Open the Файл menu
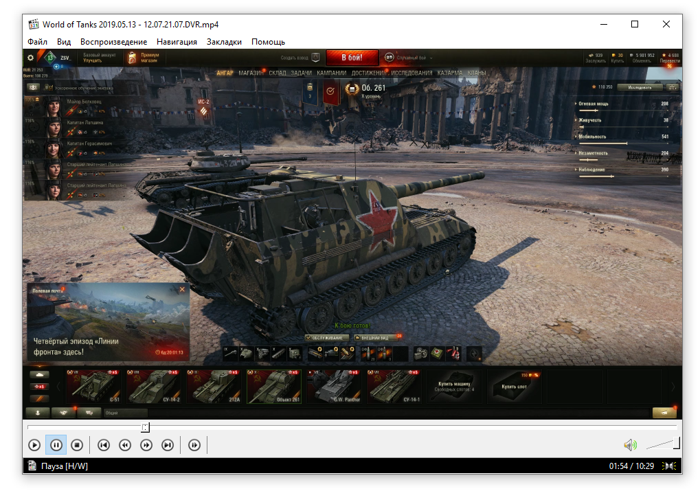 tap(38, 41)
